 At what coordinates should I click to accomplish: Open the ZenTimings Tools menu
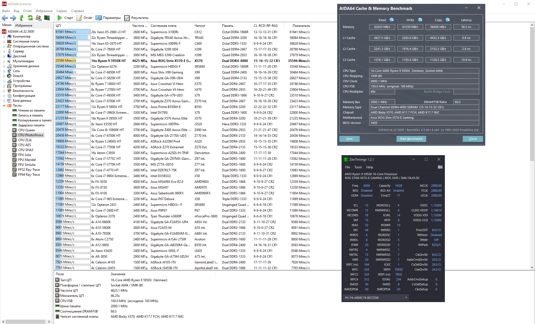pyautogui.click(x=358, y=167)
